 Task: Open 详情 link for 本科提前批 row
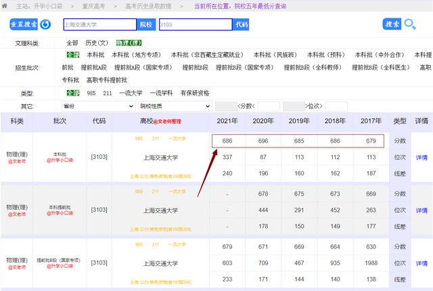tap(421, 210)
